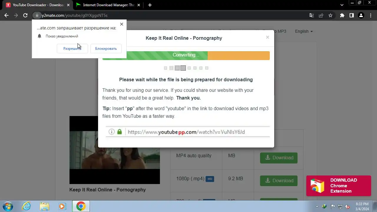
Task: Click the info circle icon in URL tip image
Action: [111, 132]
